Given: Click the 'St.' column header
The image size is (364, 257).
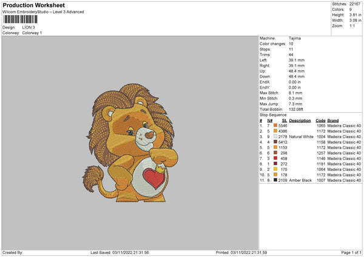Looking at the screenshot, I should 285,121.
